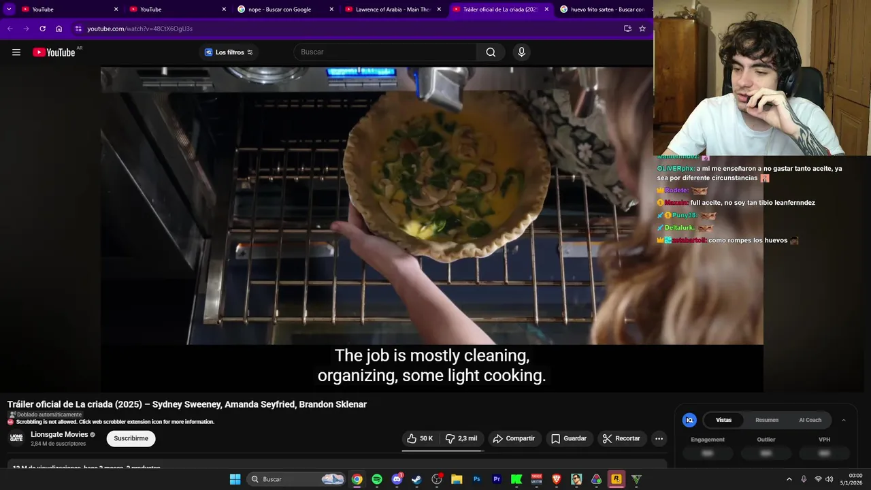The height and width of the screenshot is (490, 871).
Task: Click the IQ extension badge icon
Action: (689, 420)
